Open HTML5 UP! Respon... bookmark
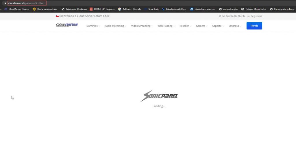Viewport: 296px width, 161px height. coord(102,9)
